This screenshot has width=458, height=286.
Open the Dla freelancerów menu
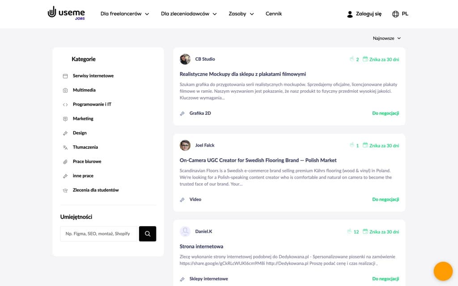(x=124, y=14)
